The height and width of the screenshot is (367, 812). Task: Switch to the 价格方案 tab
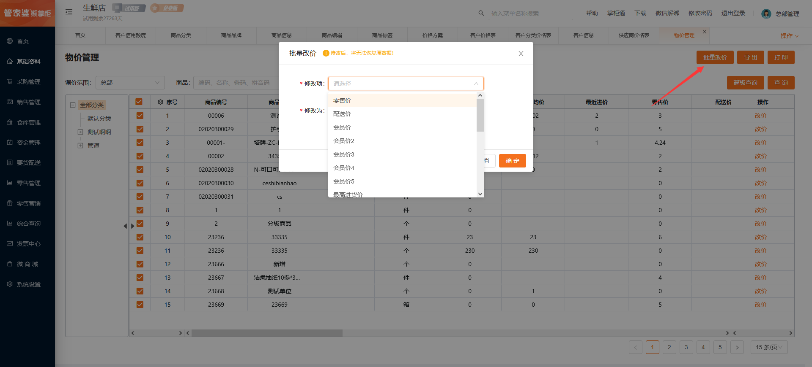click(433, 35)
